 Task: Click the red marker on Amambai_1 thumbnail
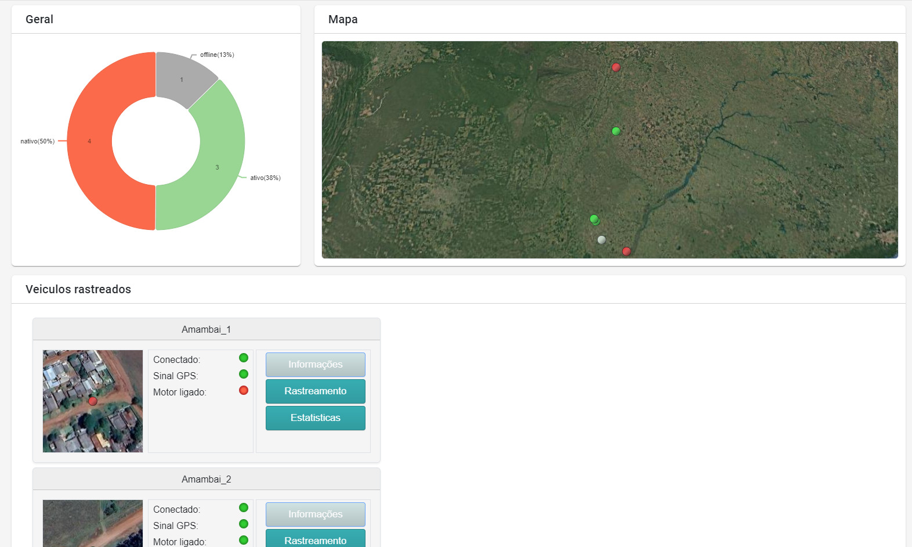(93, 401)
